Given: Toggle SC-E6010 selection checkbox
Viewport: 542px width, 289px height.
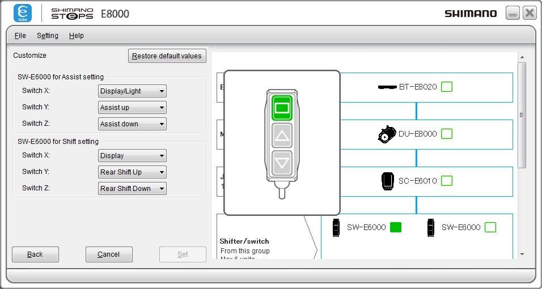Looking at the screenshot, I should pyautogui.click(x=447, y=181).
